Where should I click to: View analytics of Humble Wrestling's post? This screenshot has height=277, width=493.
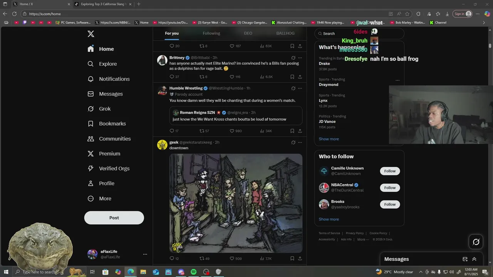pos(266,131)
